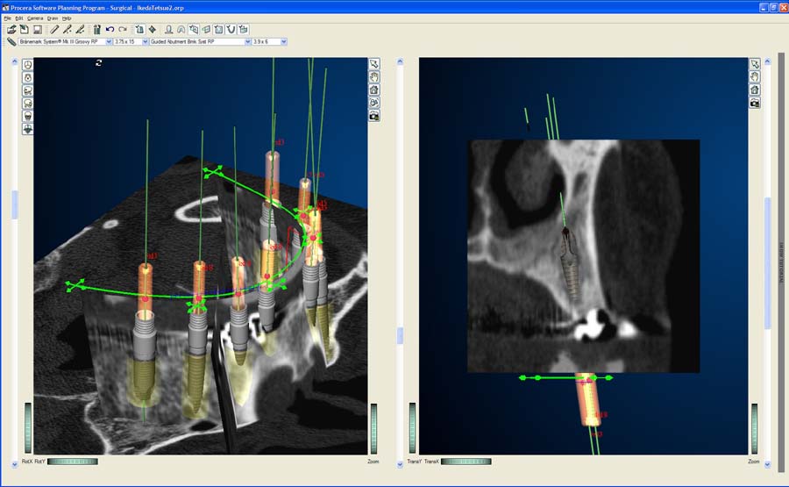
Task: Click the greyed arch toolbar icon
Action: pos(181,30)
